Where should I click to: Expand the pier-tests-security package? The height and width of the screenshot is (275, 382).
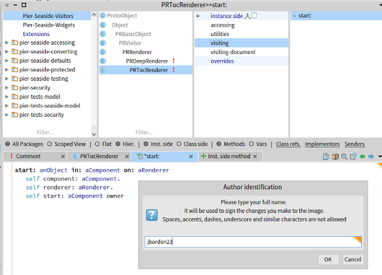[x=7, y=115]
